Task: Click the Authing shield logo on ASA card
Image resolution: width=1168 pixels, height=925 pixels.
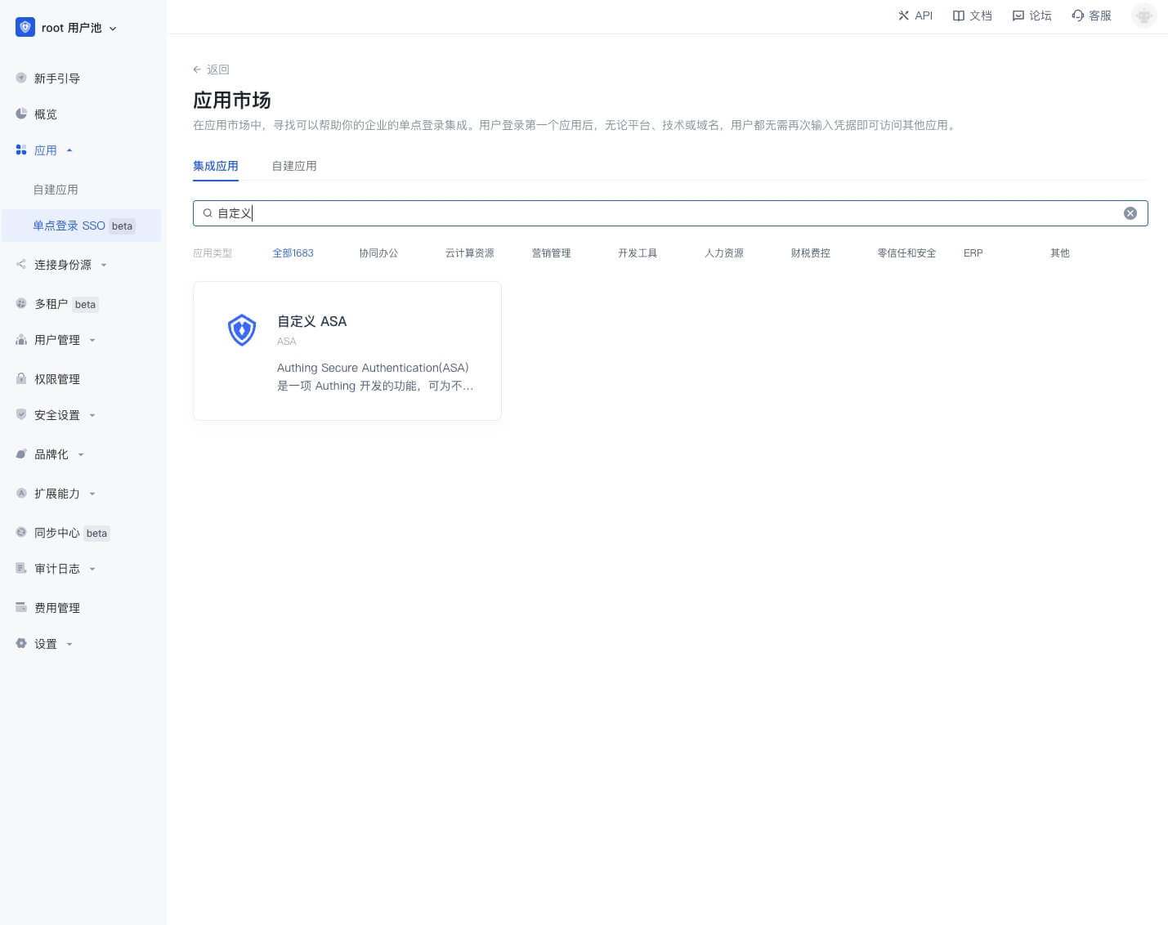Action: (242, 330)
